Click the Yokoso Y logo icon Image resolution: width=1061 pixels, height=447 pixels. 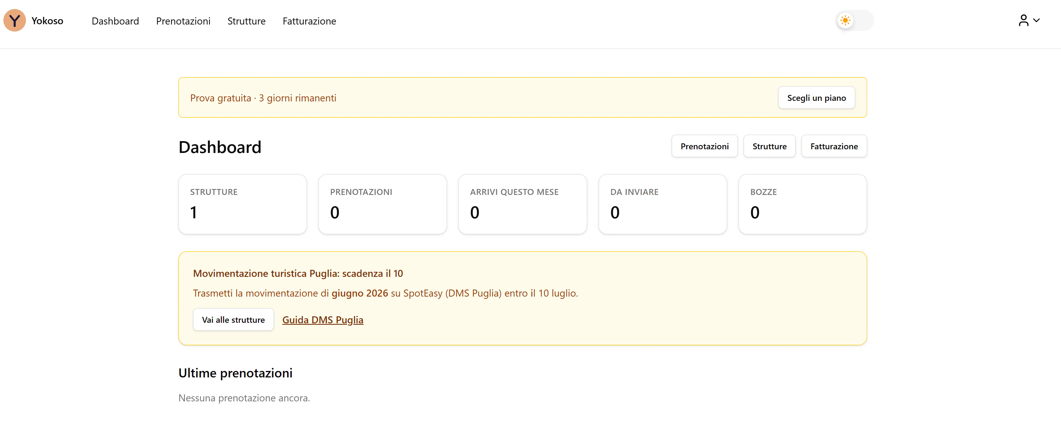[x=14, y=21]
